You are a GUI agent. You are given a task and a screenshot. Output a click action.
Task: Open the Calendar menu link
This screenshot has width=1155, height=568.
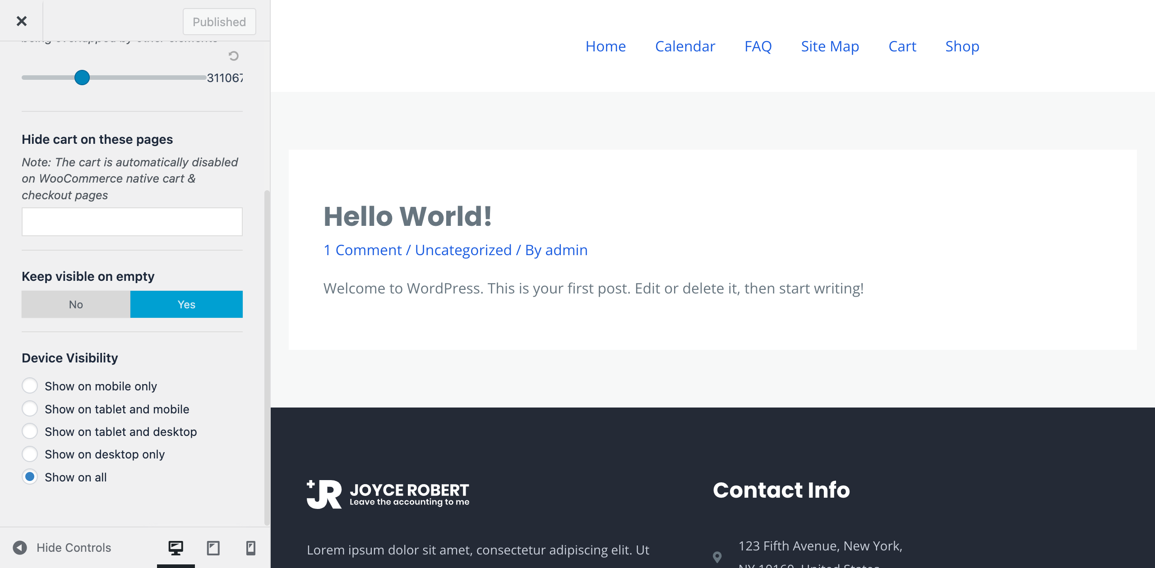tap(685, 46)
